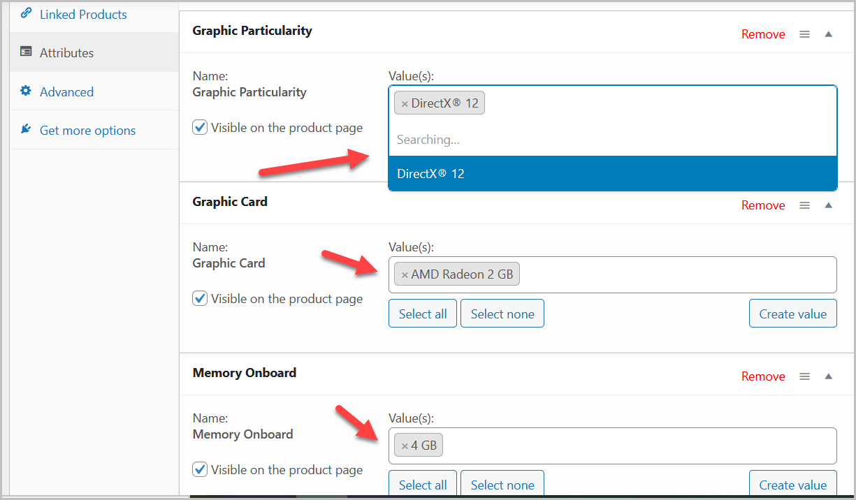Open the Get more options tab
856x500 pixels.
point(87,130)
